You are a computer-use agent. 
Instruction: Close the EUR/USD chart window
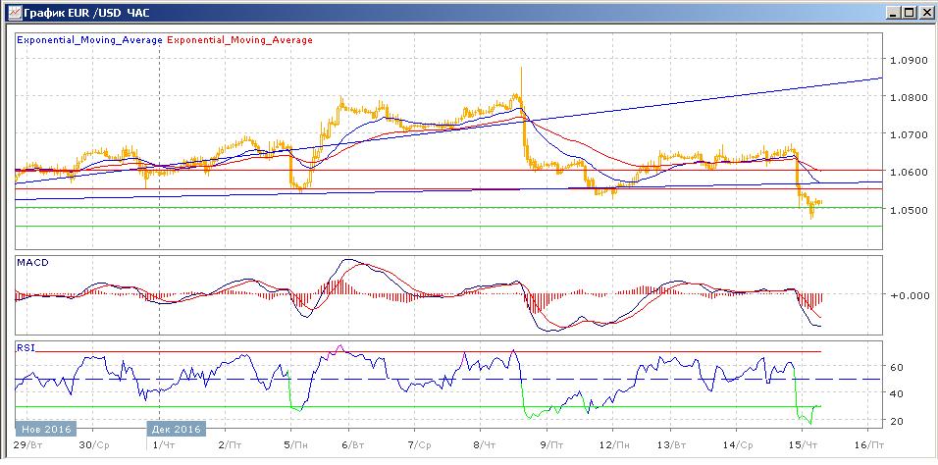tap(925, 12)
